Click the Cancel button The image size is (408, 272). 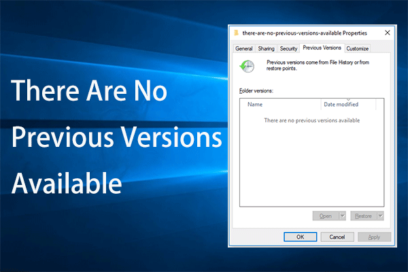(x=337, y=237)
